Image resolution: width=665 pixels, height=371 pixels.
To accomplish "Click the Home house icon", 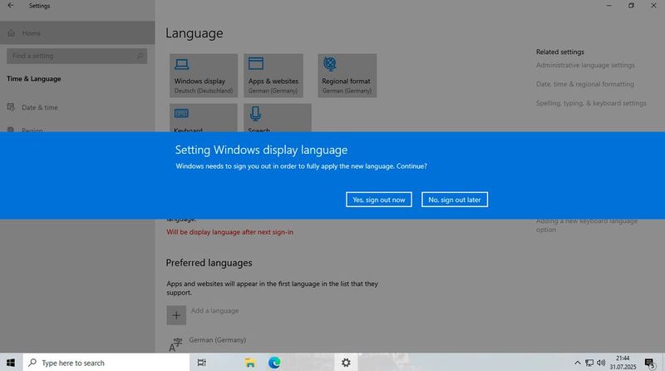I will coord(11,33).
